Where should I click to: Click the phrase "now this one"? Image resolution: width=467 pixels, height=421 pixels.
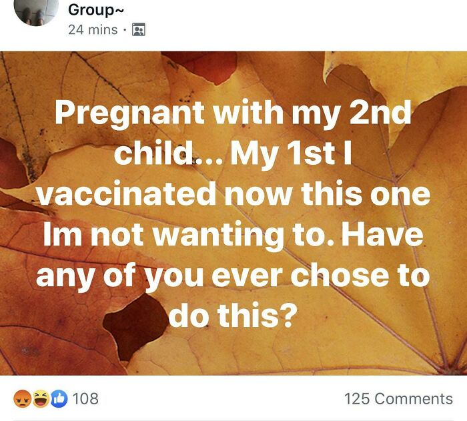coord(326,195)
